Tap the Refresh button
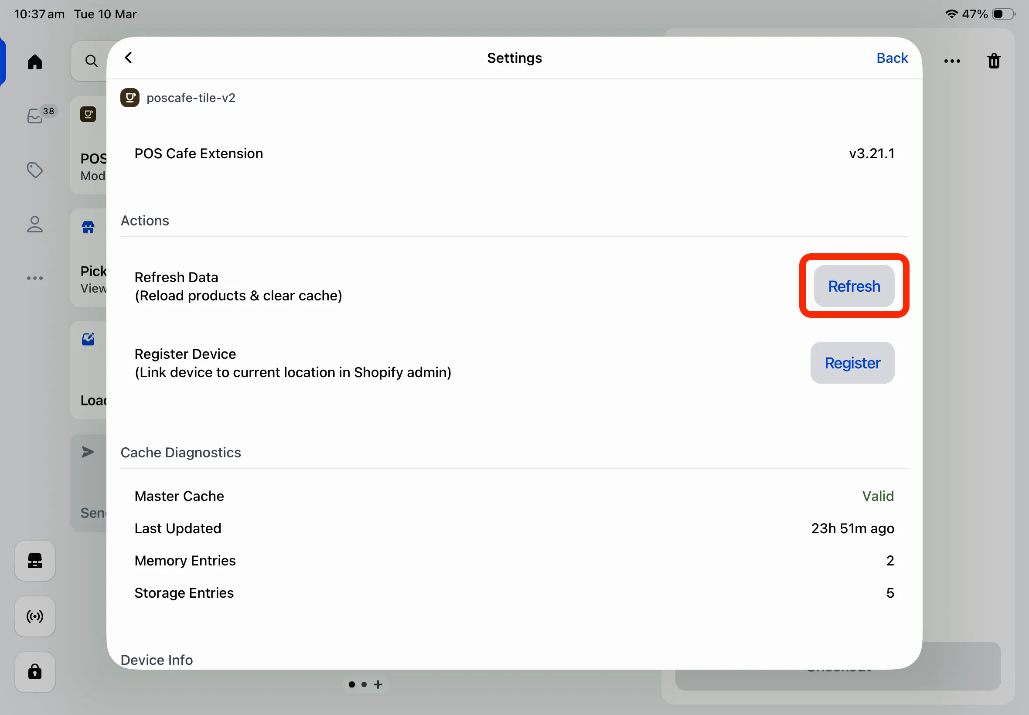 click(x=854, y=286)
